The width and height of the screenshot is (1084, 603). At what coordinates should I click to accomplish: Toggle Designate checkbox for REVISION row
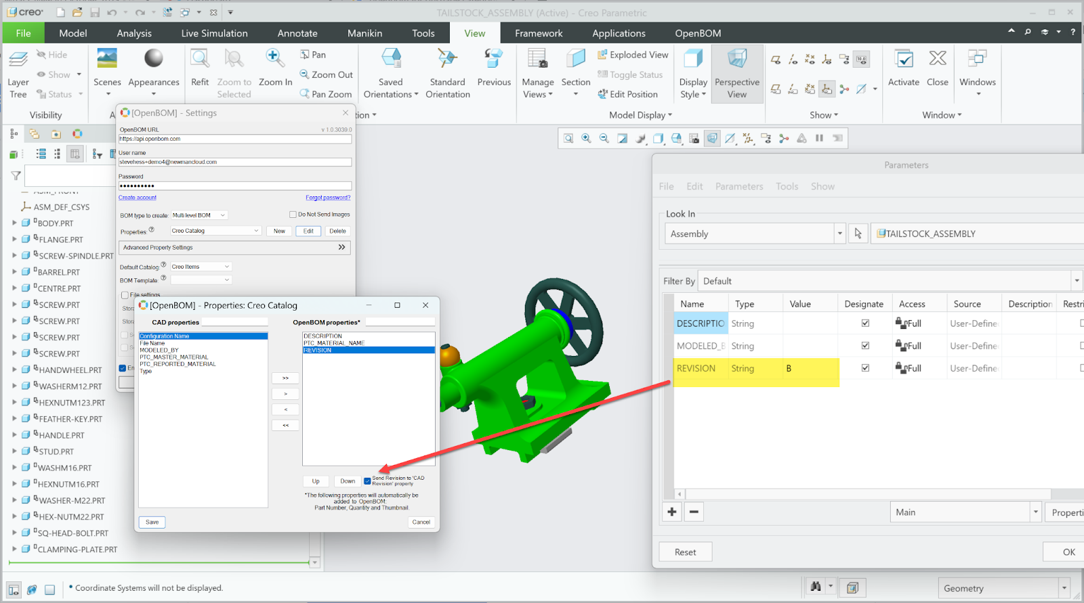point(865,368)
